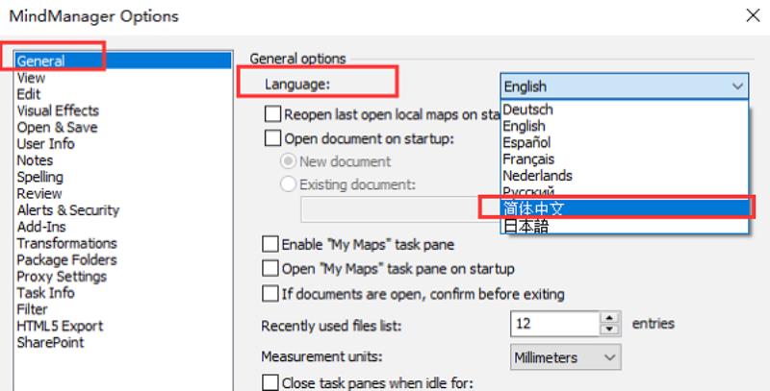
Task: Toggle Reopen last open local maps checkbox
Action: (272, 114)
